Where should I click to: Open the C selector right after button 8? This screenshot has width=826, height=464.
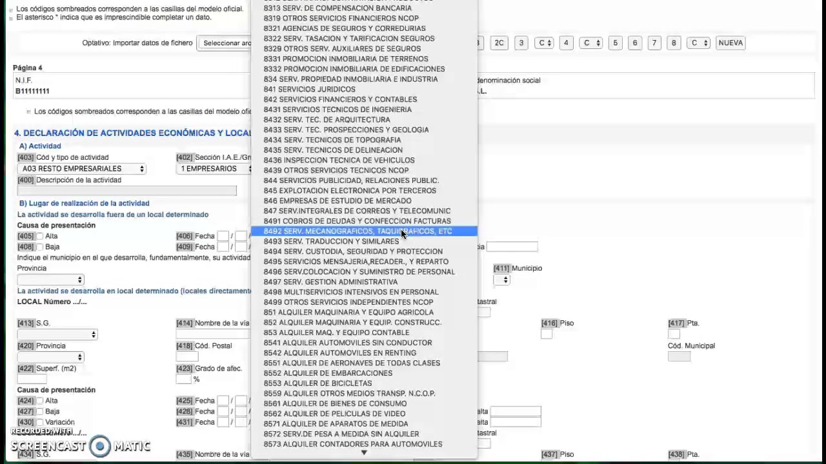click(x=699, y=43)
